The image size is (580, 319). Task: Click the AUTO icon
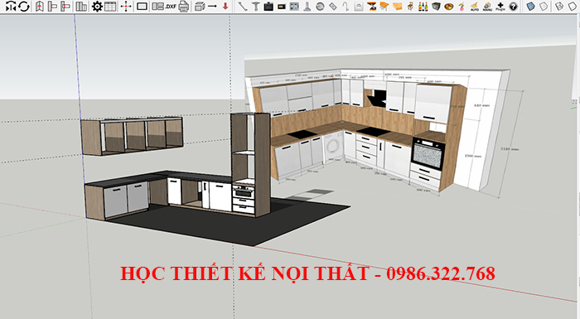tap(475, 6)
